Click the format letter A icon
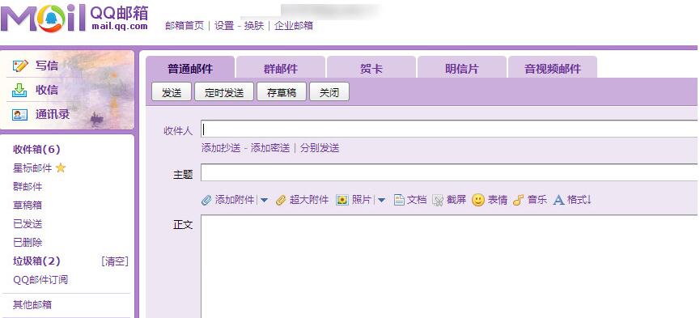Screen dimensions: 700x318 (x=559, y=200)
